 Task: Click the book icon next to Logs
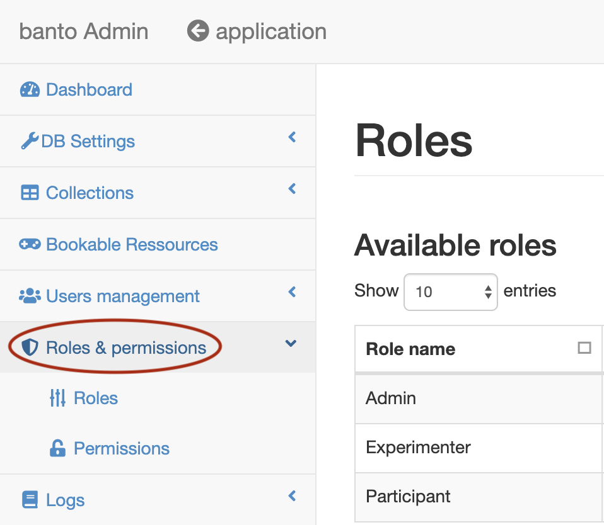click(x=30, y=499)
